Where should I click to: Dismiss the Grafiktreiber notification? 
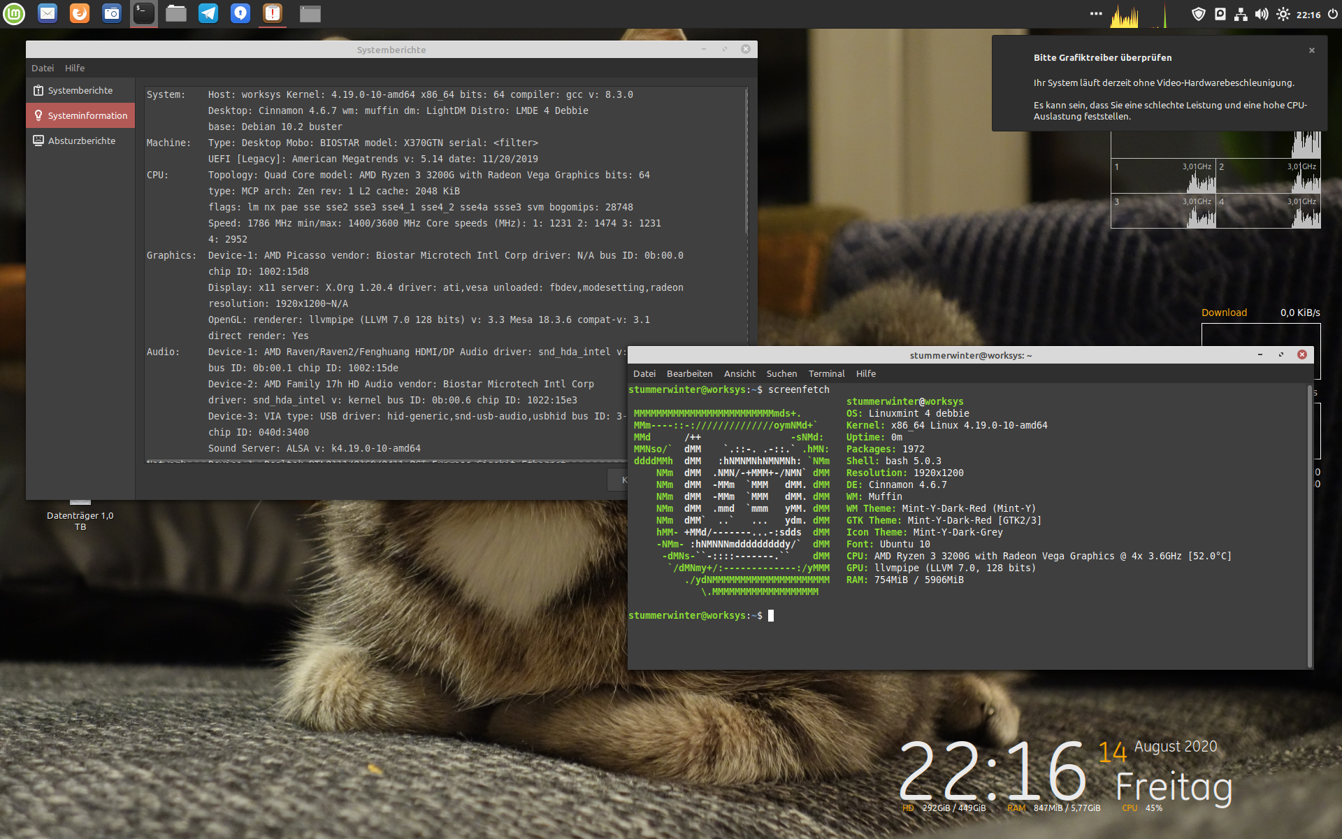[1312, 50]
